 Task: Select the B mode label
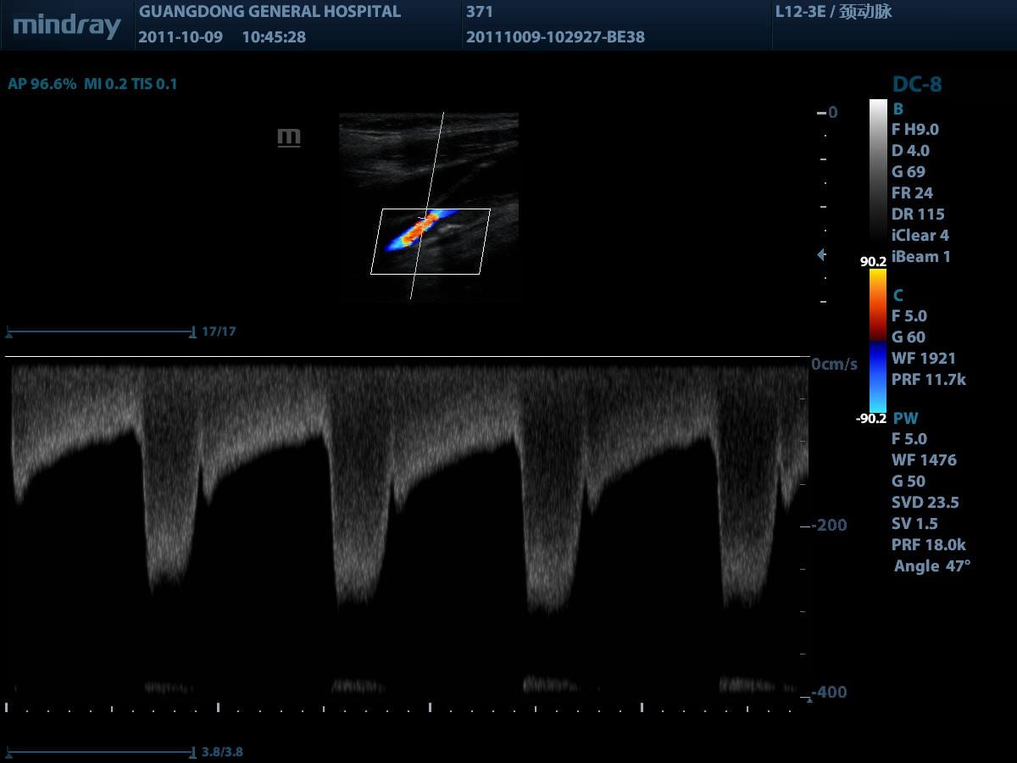click(898, 109)
